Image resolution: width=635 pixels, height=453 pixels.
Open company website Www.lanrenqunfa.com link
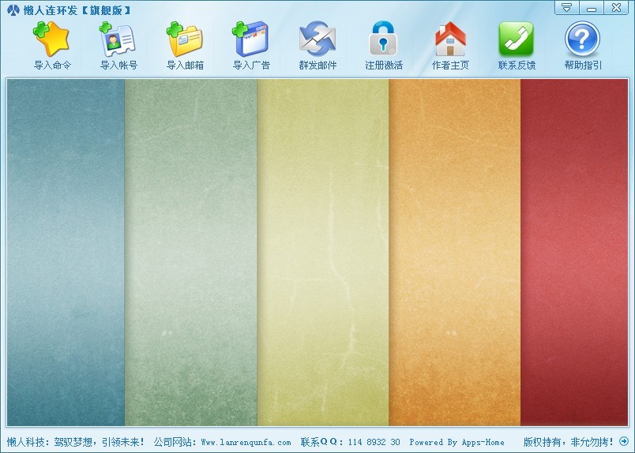(246, 442)
